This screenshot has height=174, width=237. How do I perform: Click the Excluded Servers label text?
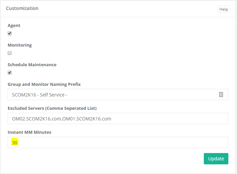click(x=52, y=108)
